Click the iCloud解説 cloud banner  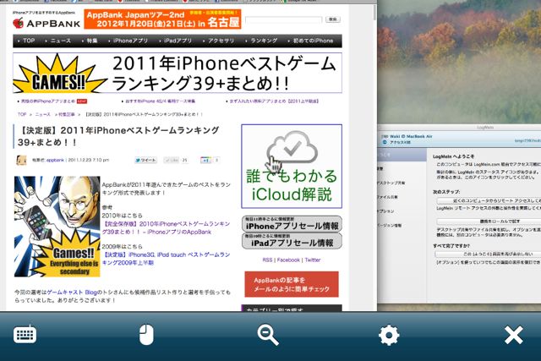[292, 167]
